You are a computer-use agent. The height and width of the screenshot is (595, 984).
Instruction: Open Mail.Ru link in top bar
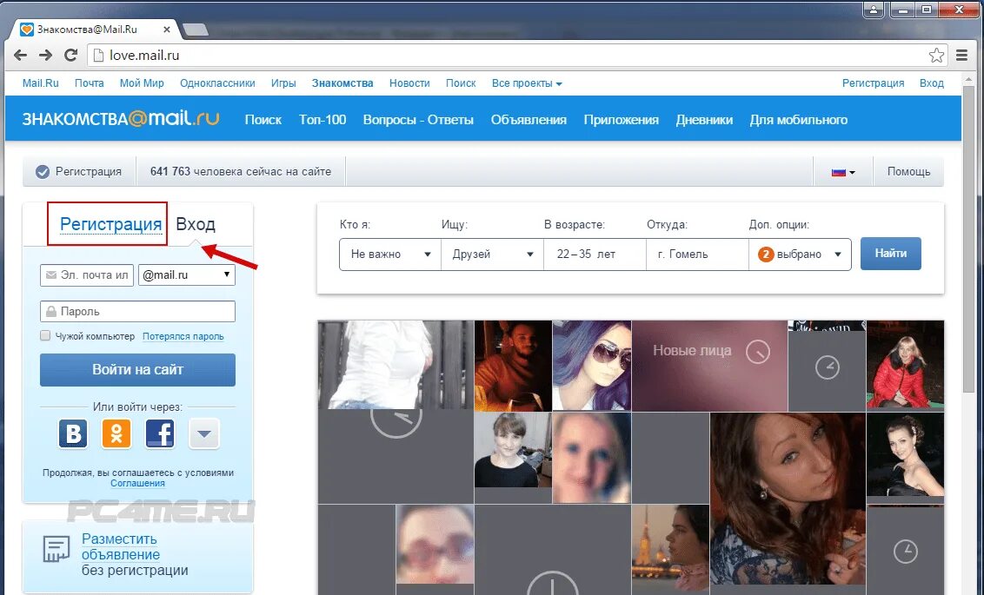pyautogui.click(x=41, y=83)
